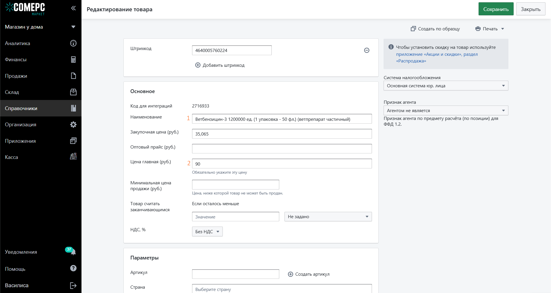Click the Организация gear icon
The height and width of the screenshot is (293, 551).
point(73,125)
